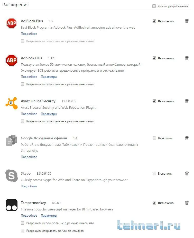Click the Google Документы офлайн icon
Image resolution: width=194 pixels, height=238 pixels.
click(x=11, y=140)
